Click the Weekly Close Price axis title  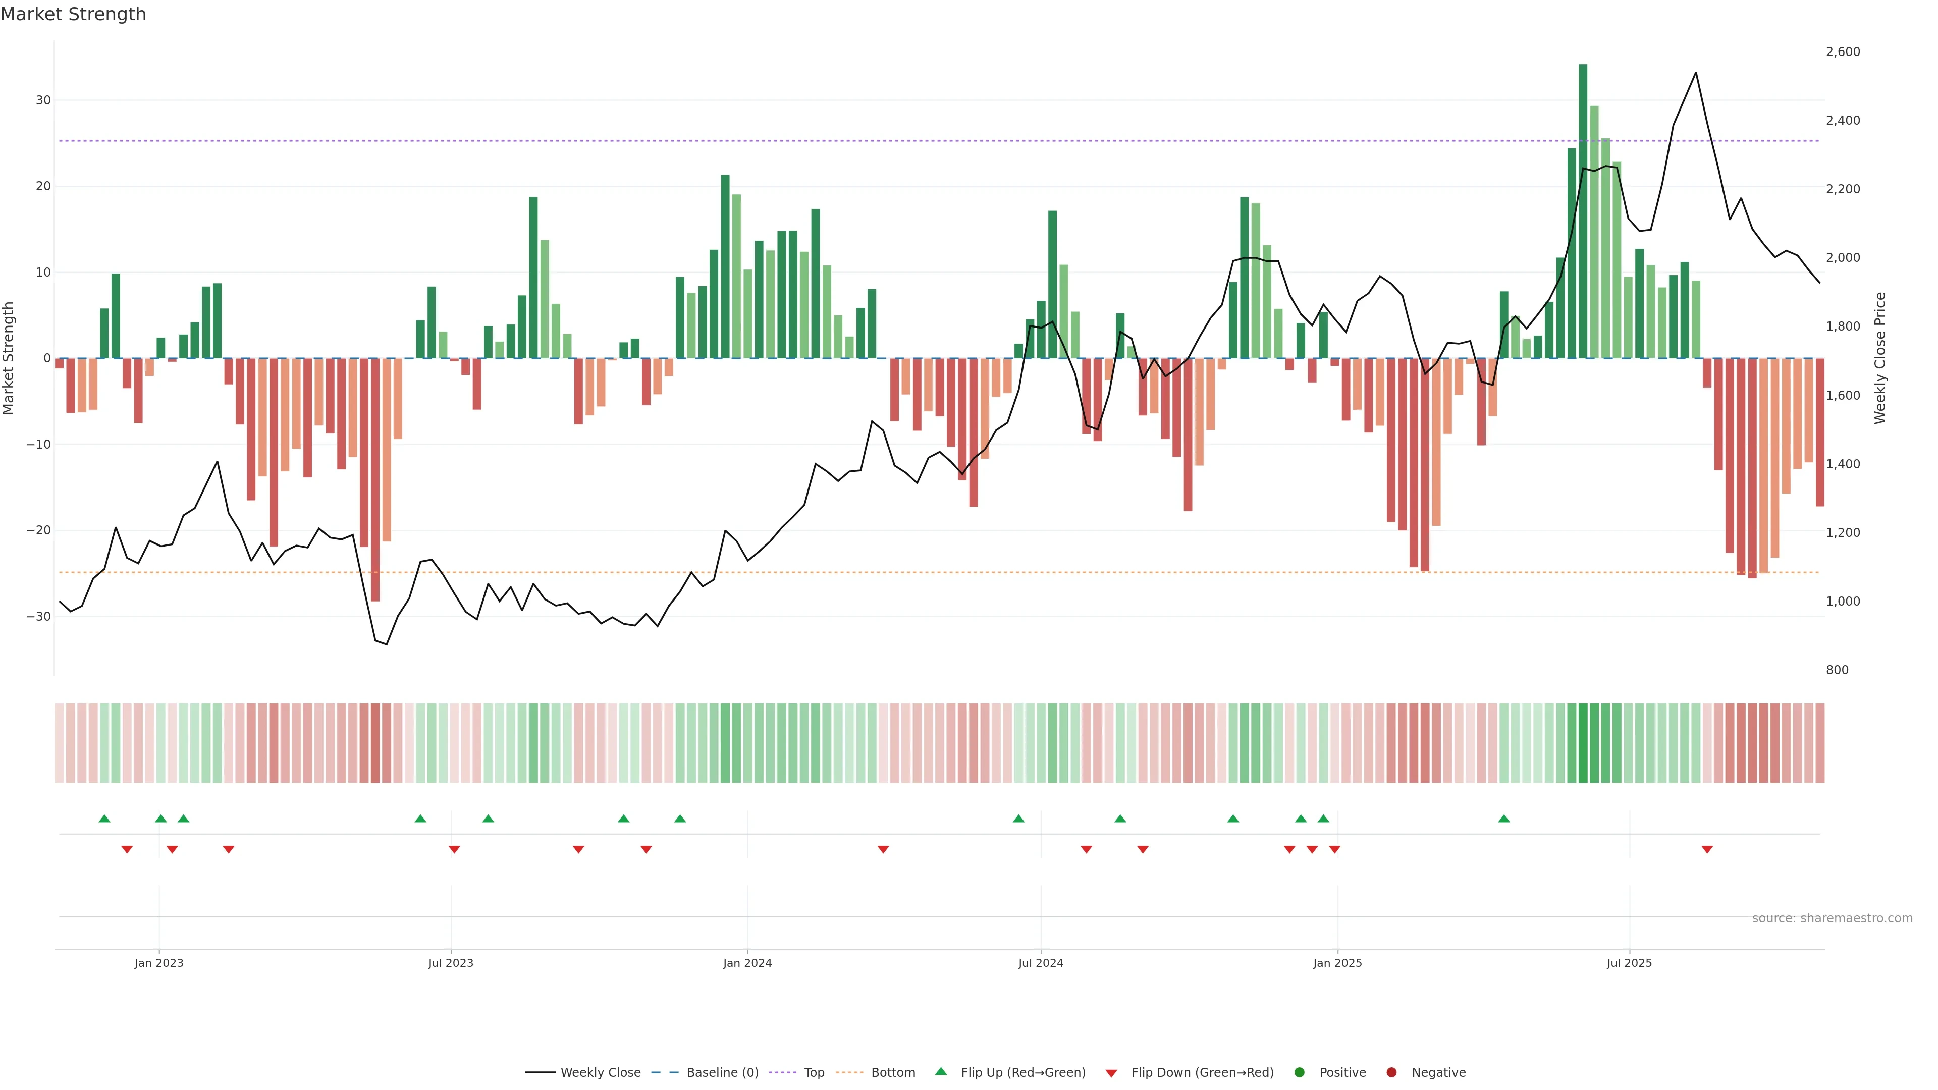click(x=1880, y=358)
